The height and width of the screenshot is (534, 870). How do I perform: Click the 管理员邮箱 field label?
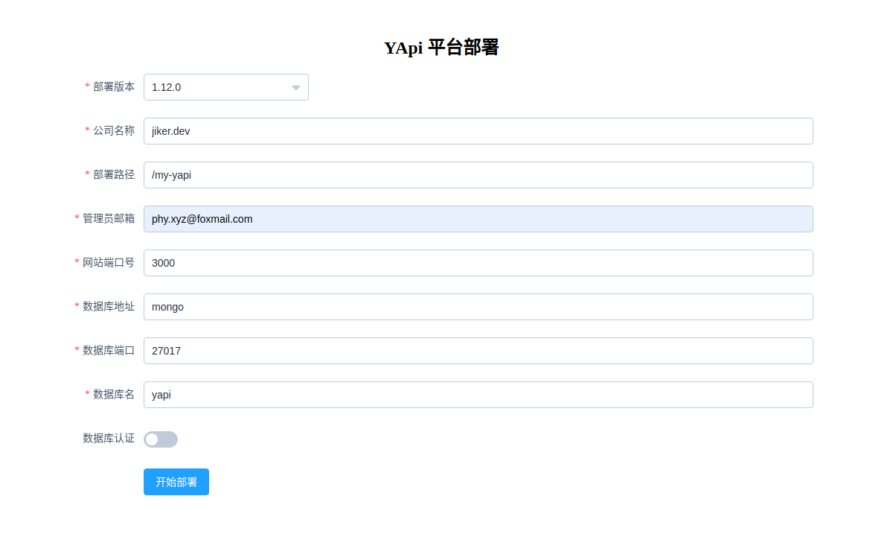click(x=108, y=218)
